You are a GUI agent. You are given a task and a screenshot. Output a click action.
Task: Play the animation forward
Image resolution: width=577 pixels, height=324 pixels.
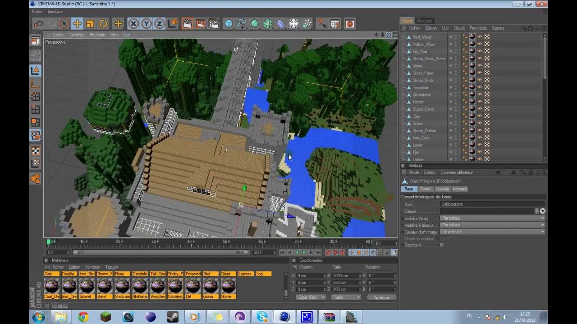[x=304, y=253]
